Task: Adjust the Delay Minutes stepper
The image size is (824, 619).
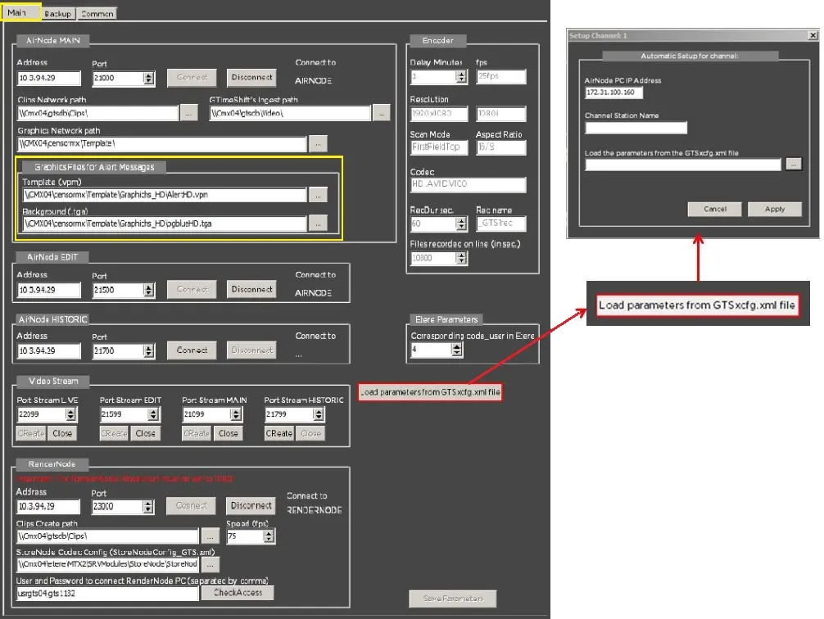Action: [x=461, y=77]
